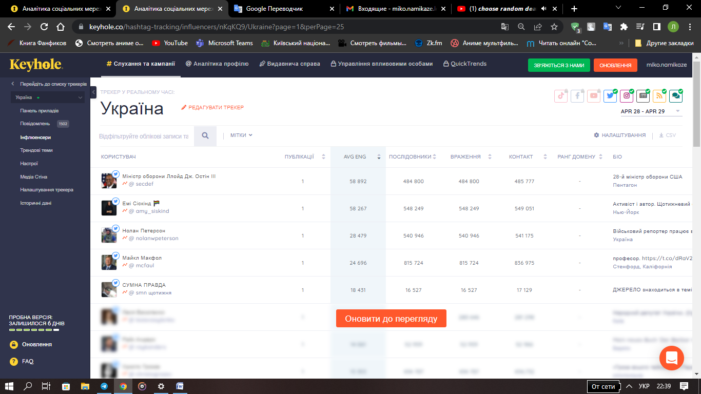Image resolution: width=701 pixels, height=394 pixels.
Task: Click the zoom magnifier in address bar
Action: (521, 27)
